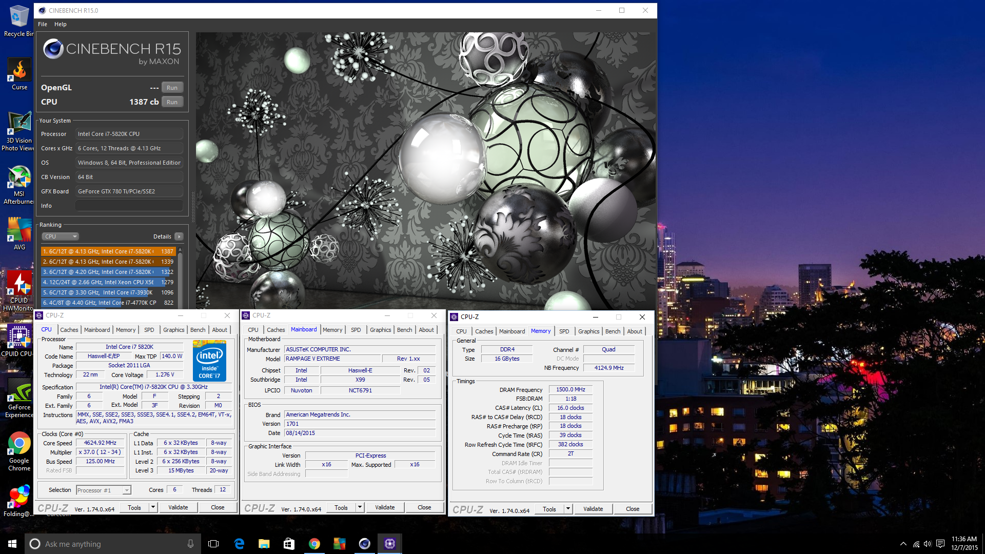The width and height of the screenshot is (985, 554).
Task: Open Tools dropdown arrow in right CPU-Z
Action: pyautogui.click(x=568, y=509)
